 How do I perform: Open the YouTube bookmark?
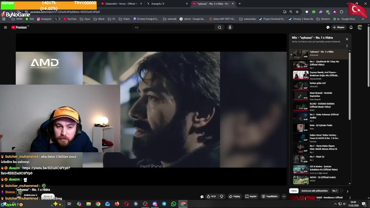(x=70, y=19)
